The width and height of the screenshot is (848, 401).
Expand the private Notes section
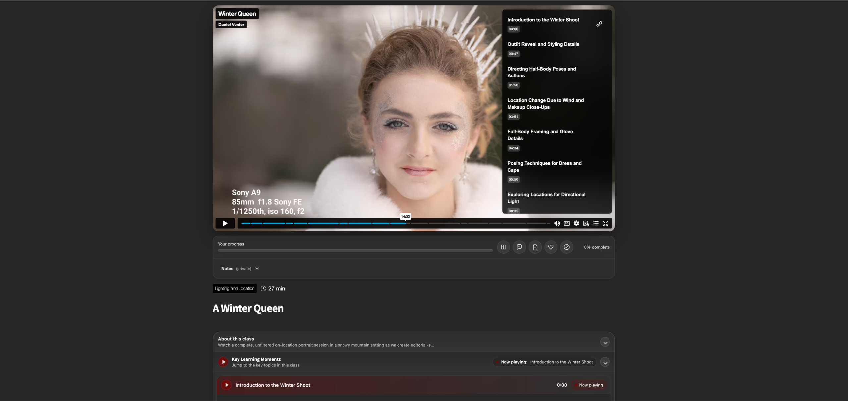240,269
